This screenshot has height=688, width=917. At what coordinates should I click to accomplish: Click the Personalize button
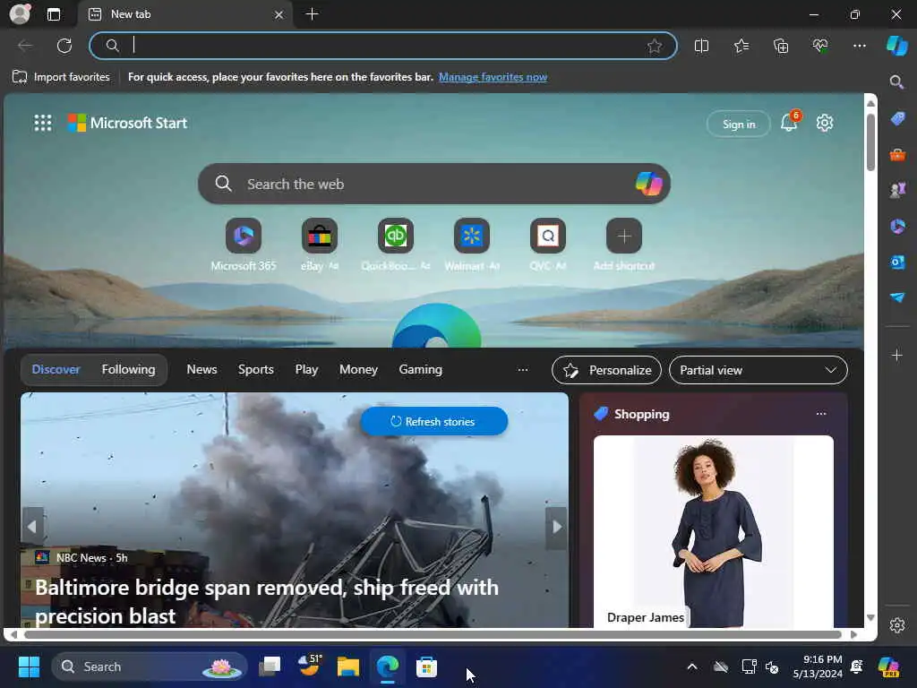[x=606, y=370]
